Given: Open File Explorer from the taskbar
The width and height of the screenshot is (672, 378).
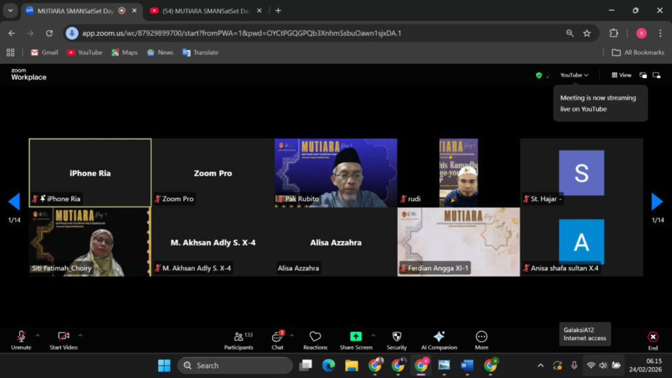Looking at the screenshot, I should point(352,366).
